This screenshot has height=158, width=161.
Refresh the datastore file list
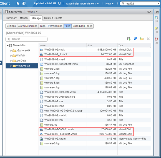pos(135,39)
